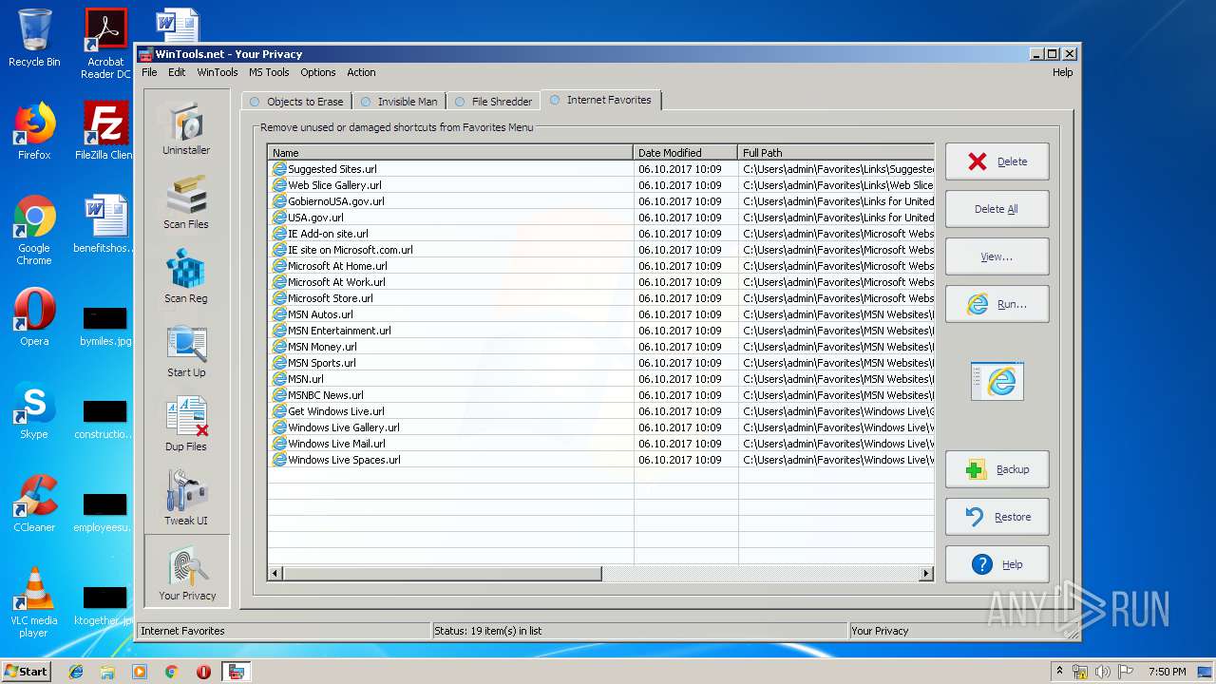Click Internet Explorer icon in taskbar
The image size is (1216, 684).
76,672
